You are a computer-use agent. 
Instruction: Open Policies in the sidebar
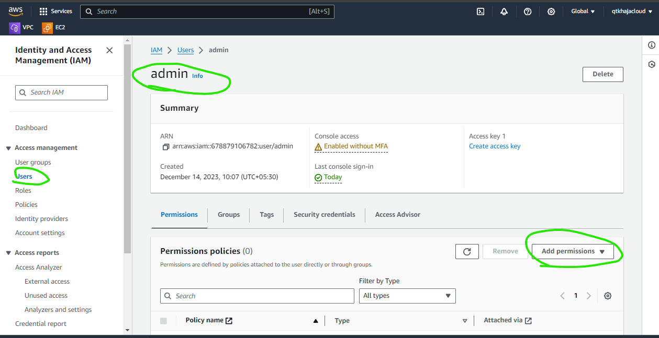pyautogui.click(x=26, y=205)
